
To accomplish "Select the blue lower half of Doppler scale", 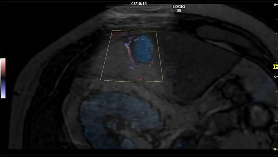I will coord(3,89).
